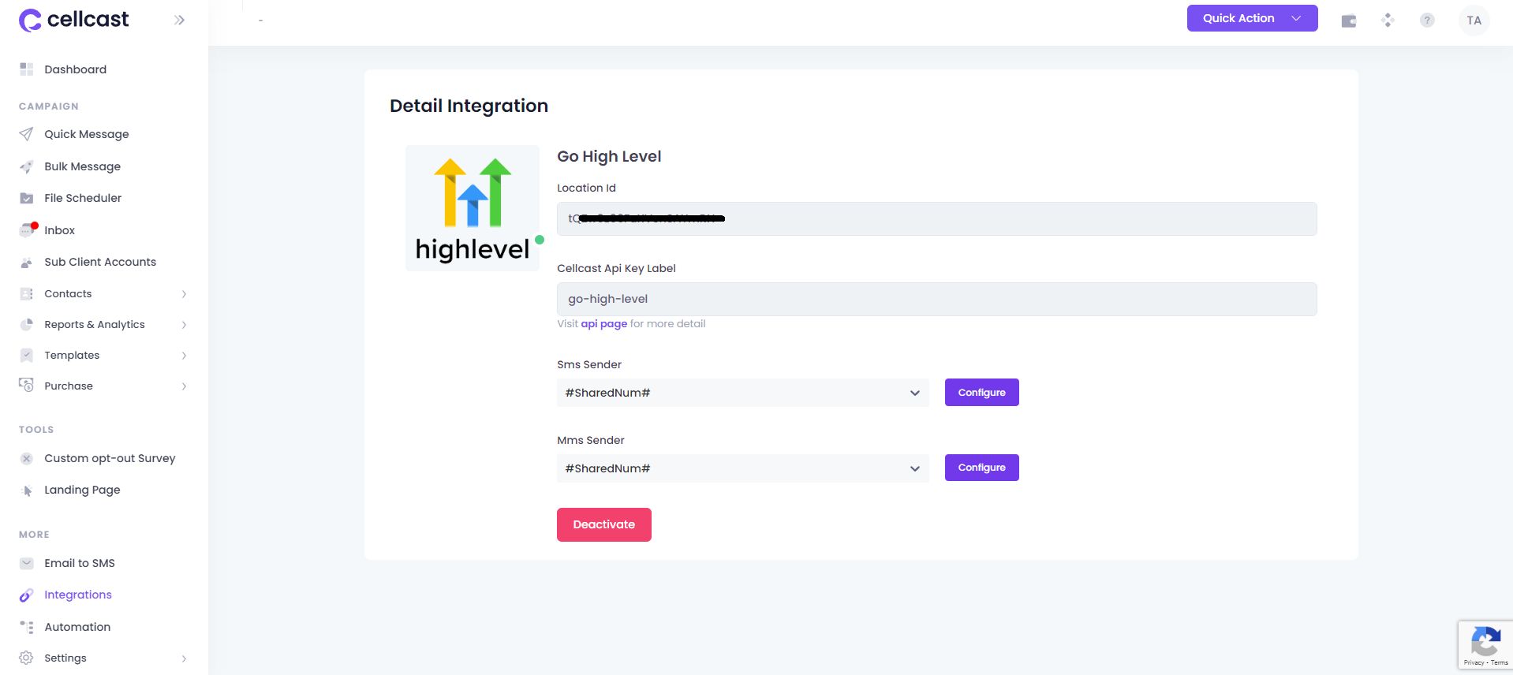Select Integrations in sidebar
The height and width of the screenshot is (675, 1513).
[78, 595]
